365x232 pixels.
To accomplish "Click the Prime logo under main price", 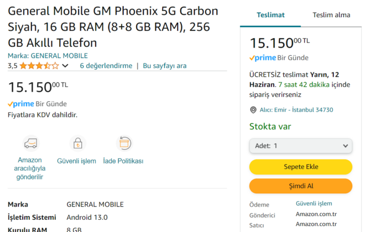I will [20, 104].
